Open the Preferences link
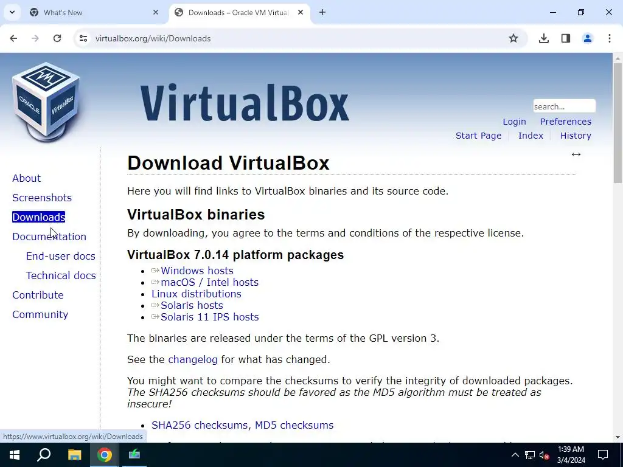The image size is (623, 467). [x=565, y=122]
